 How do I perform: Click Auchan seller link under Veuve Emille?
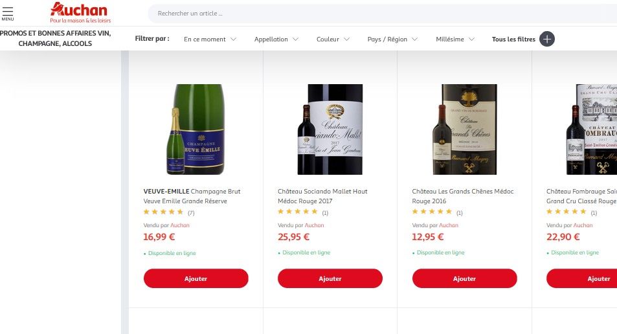(x=180, y=225)
